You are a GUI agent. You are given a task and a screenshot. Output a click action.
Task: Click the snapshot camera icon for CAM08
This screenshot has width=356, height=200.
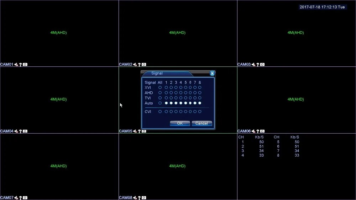144,198
